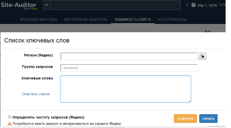
Task: Select the ВИДИМОСТЬ САЙТА tab
Action: (133, 20)
